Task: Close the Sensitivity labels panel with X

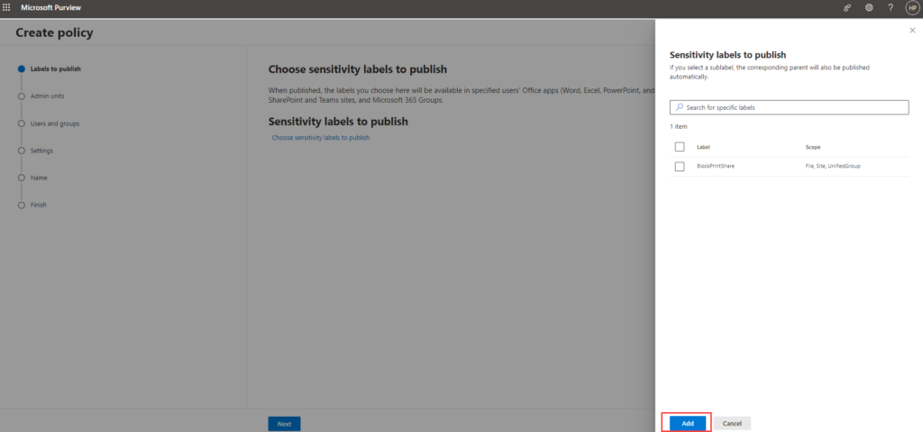Action: (x=911, y=31)
